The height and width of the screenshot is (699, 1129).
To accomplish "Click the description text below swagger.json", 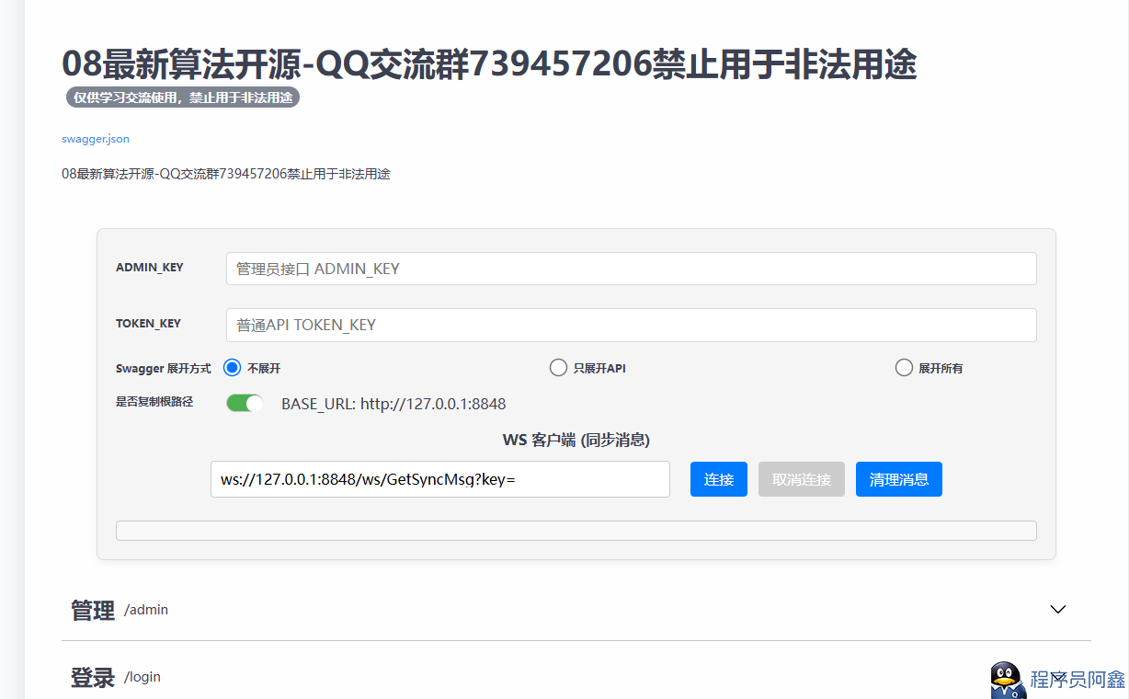I will [x=226, y=174].
